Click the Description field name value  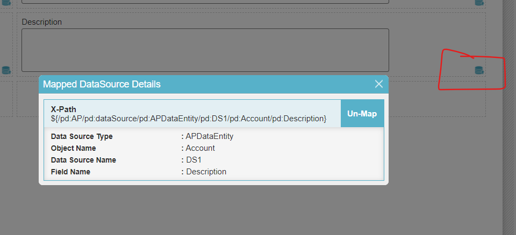[206, 172]
